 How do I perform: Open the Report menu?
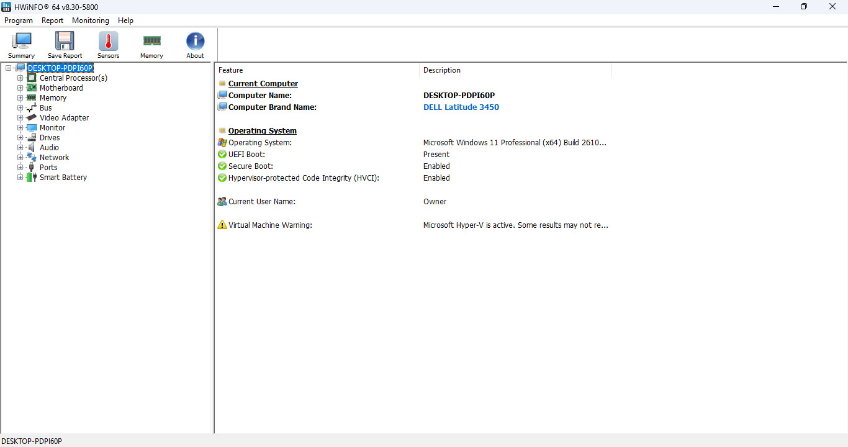(53, 20)
